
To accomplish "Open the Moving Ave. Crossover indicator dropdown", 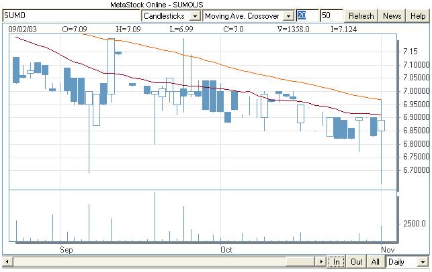I will tap(288, 16).
